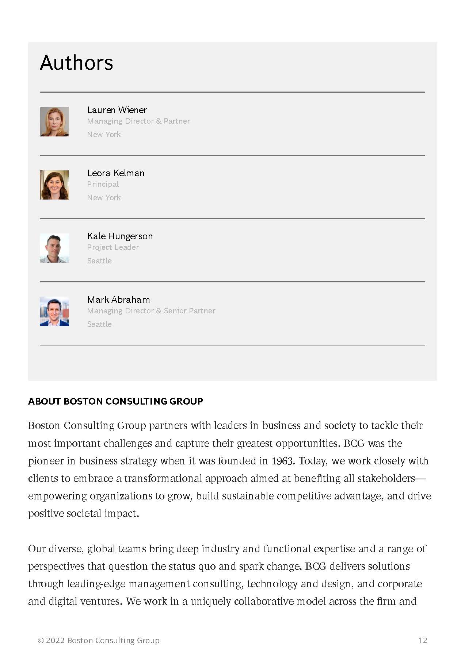Click the Project Leader title text
This screenshot has width=465, height=657.
click(113, 247)
